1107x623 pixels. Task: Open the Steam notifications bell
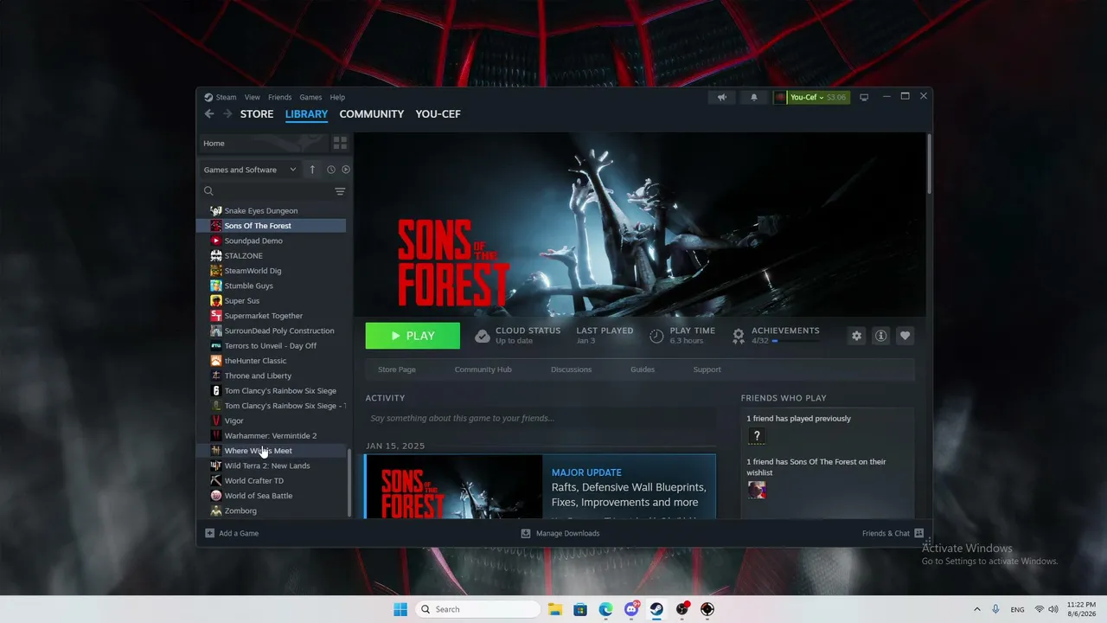click(753, 97)
